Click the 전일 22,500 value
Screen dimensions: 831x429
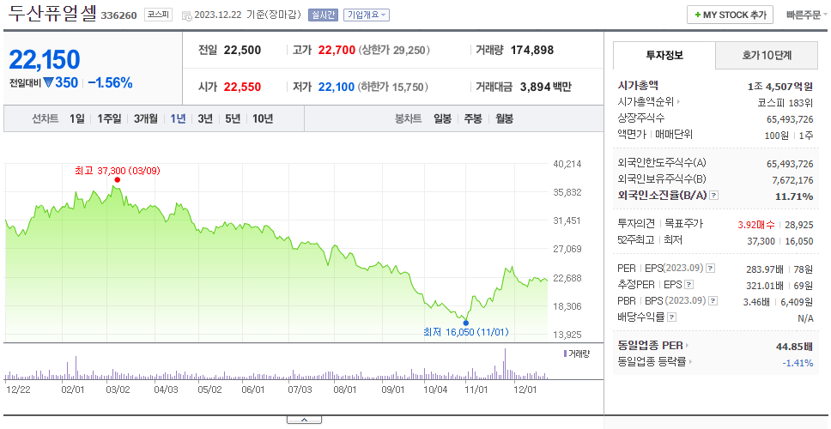click(x=242, y=51)
